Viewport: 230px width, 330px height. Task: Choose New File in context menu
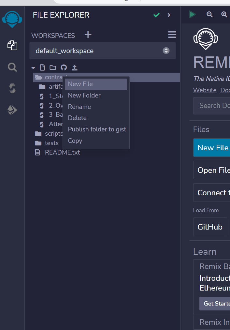[x=96, y=84]
